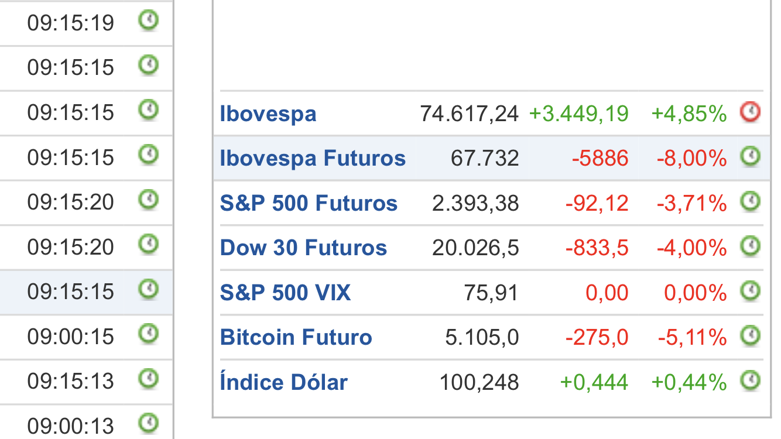
Task: Click the clock icon next to S&P 500 VIX
Action: coord(750,291)
